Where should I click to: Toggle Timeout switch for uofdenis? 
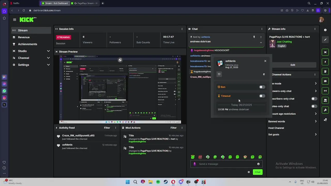(262, 96)
